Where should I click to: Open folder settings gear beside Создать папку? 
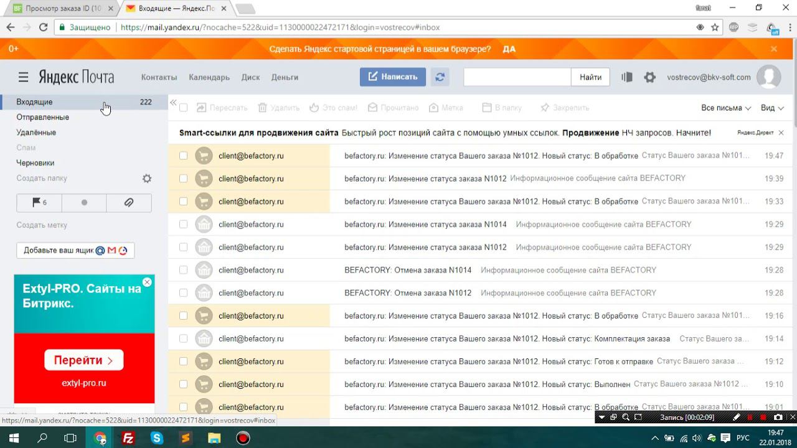[x=147, y=179]
